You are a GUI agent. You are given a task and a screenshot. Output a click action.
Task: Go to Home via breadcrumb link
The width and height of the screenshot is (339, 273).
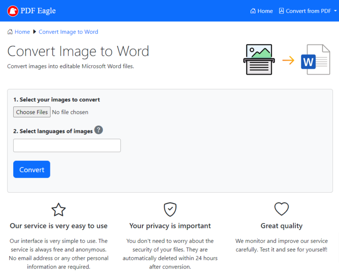tap(22, 32)
